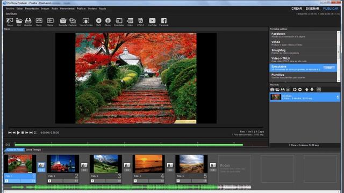Click the Blu-ray toolbar icon
The width and height of the screenshot is (344, 193).
(x=107, y=21)
